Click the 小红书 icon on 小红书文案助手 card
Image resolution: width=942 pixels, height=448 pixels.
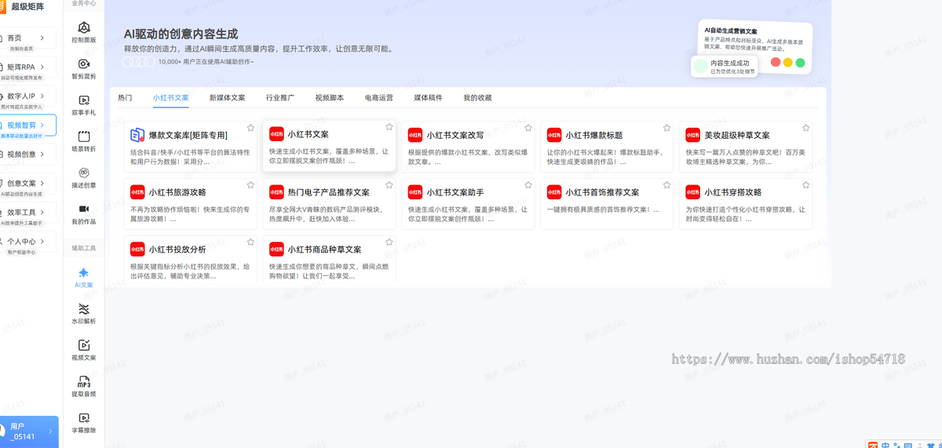point(415,191)
